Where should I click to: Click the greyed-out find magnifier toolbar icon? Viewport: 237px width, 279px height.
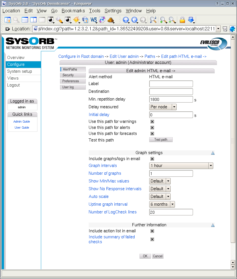(x=16, y=20)
